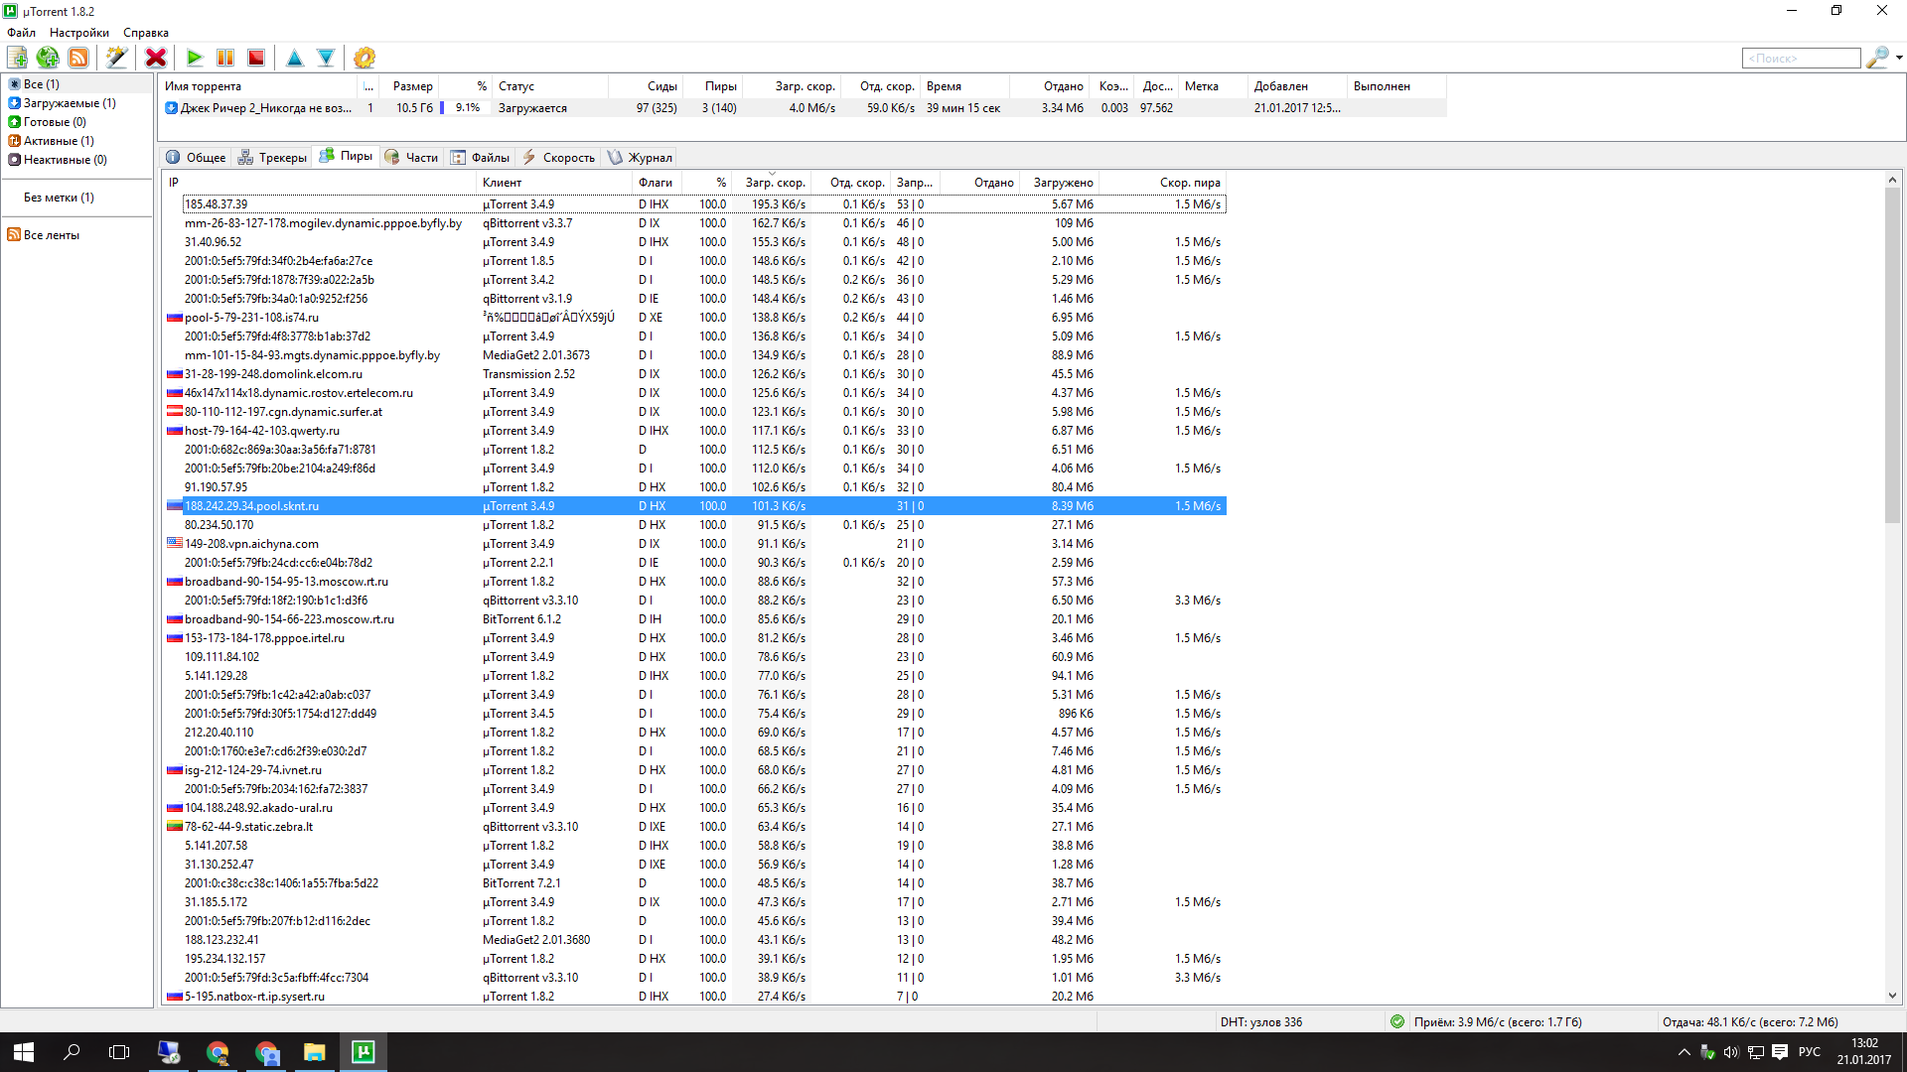The height and width of the screenshot is (1072, 1907).
Task: Click the red X Remove torrent icon
Action: pos(156,58)
